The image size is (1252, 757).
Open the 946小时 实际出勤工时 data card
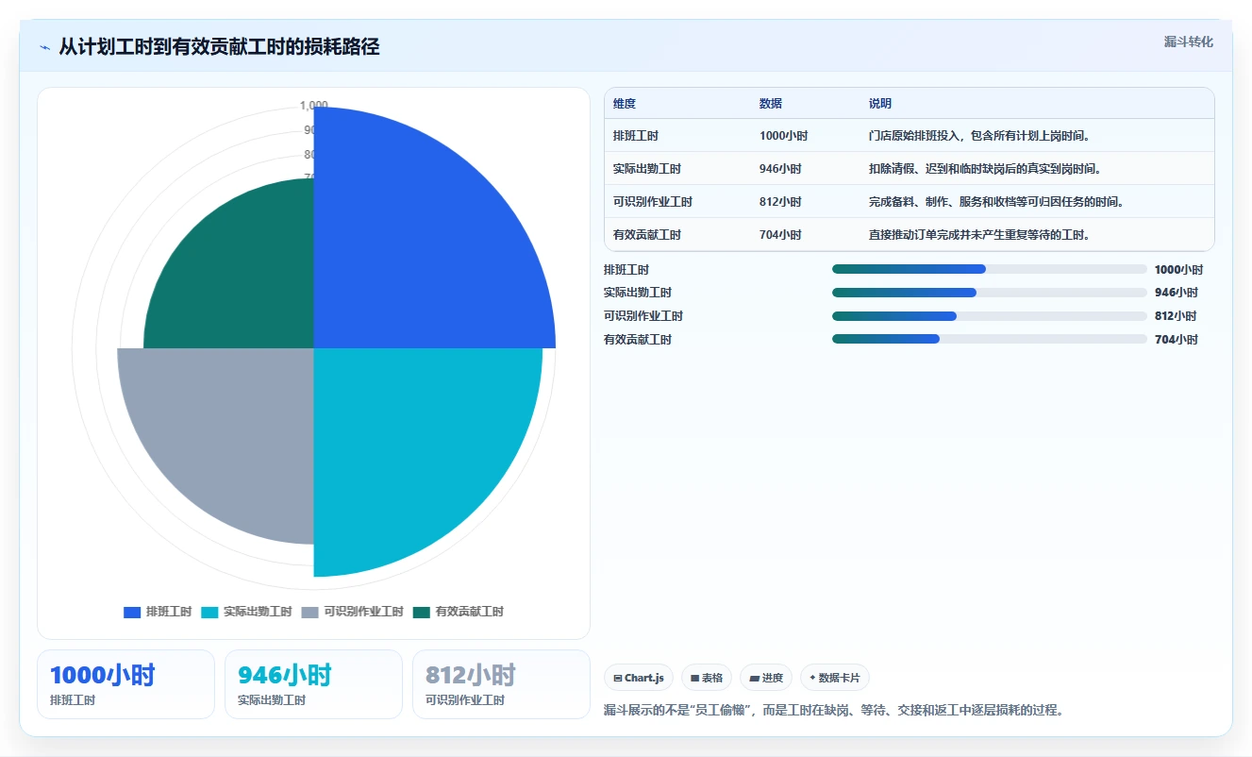pos(313,684)
